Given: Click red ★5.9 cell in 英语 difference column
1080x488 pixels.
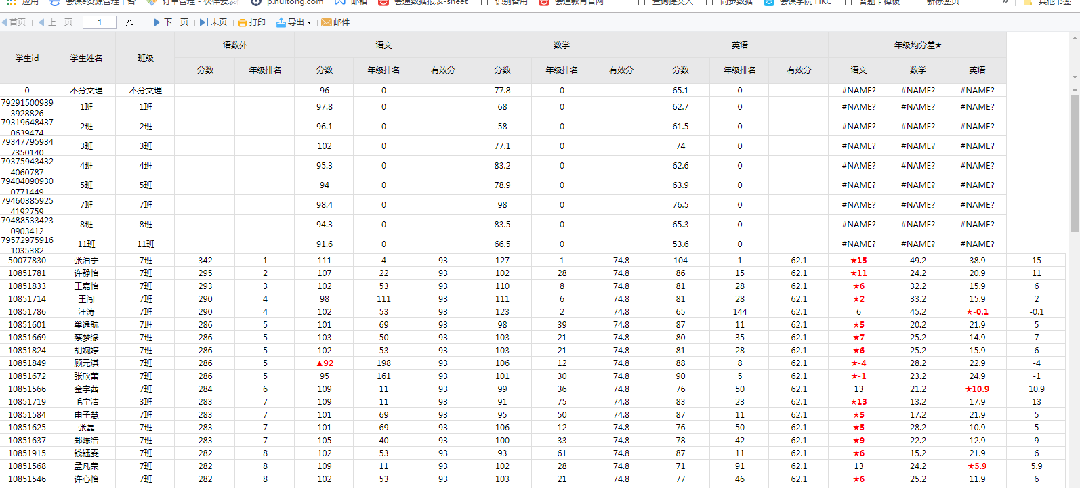Looking at the screenshot, I should click(x=977, y=466).
